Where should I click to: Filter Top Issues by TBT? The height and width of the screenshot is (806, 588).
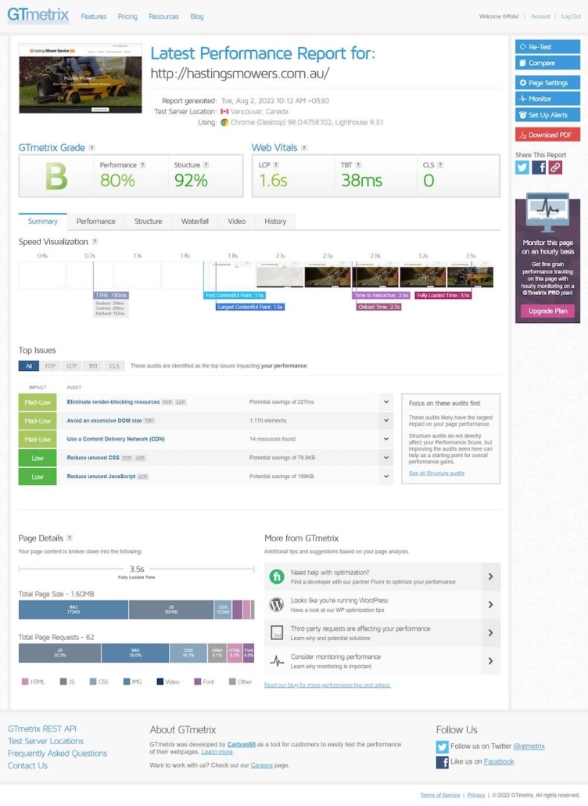pyautogui.click(x=93, y=366)
